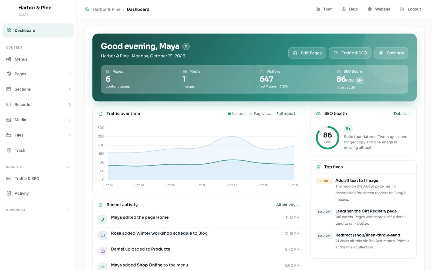Click the Website globe icon in the top bar
432x270 pixels.
coord(370,9)
